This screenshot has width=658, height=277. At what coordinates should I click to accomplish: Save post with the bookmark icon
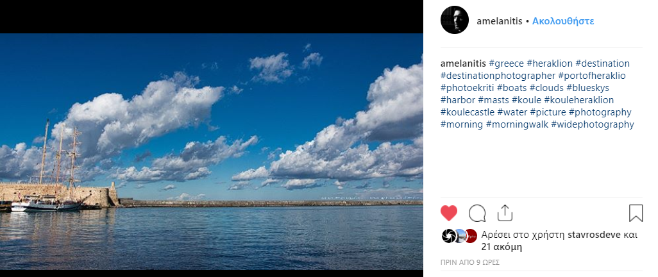coord(636,214)
